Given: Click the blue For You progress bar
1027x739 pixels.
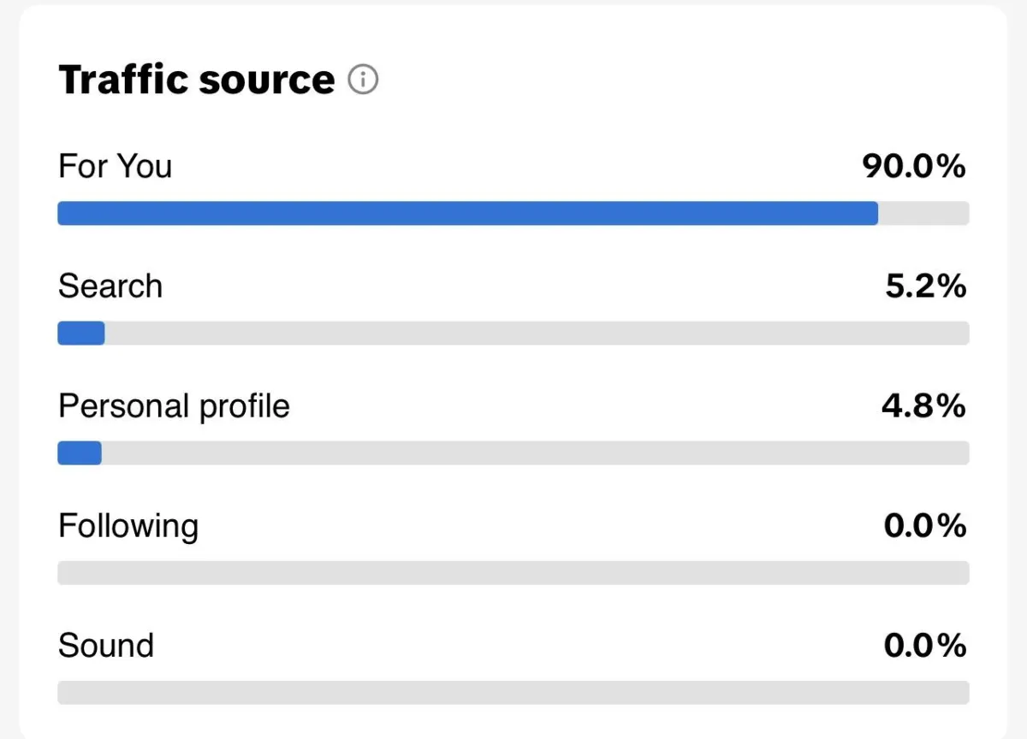Looking at the screenshot, I should pyautogui.click(x=467, y=213).
